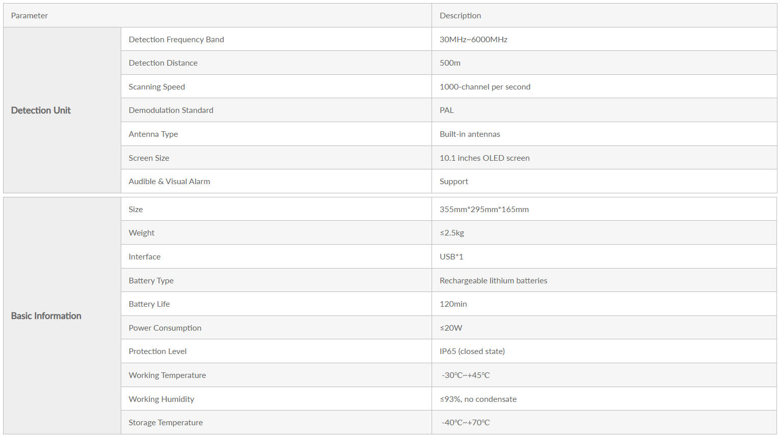Select the 10.1 inches OLED screen text

pos(485,158)
